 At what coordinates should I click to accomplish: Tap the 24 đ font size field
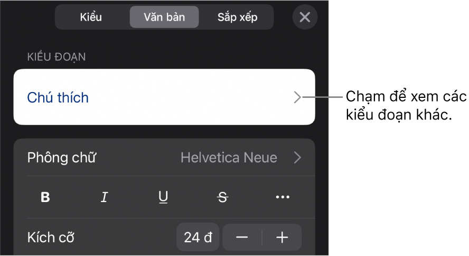click(198, 237)
